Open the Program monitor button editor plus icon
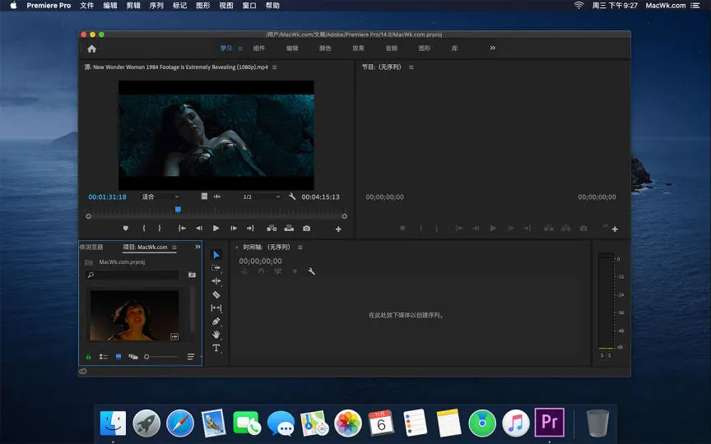711x444 pixels. 615,229
